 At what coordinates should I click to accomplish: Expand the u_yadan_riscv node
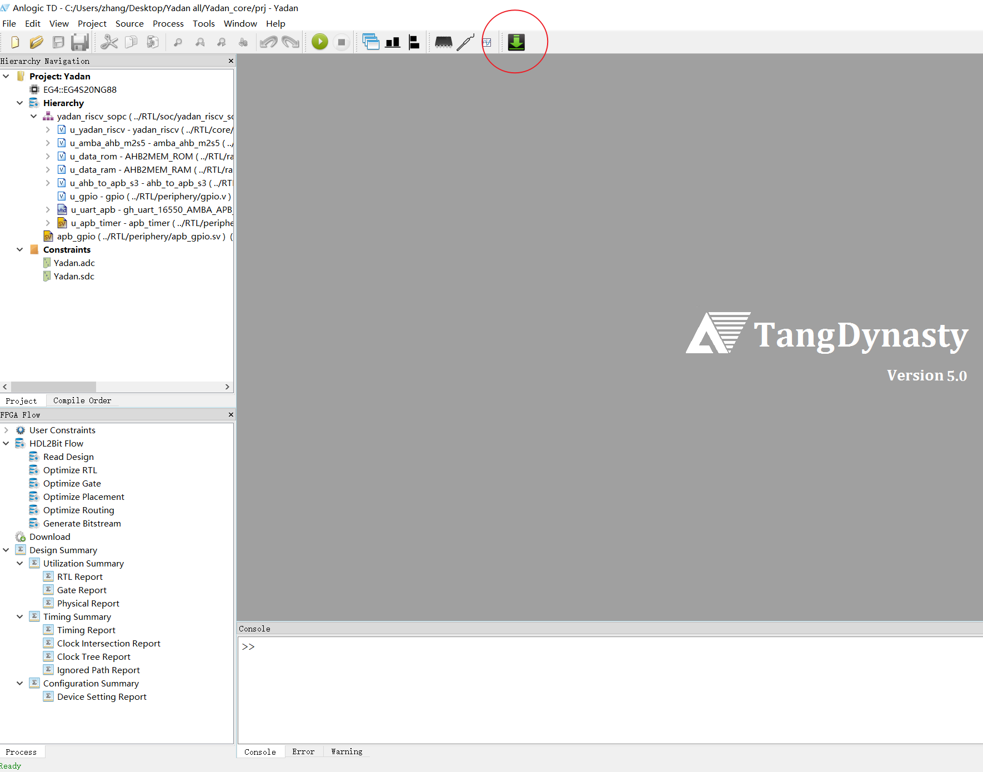click(x=48, y=129)
